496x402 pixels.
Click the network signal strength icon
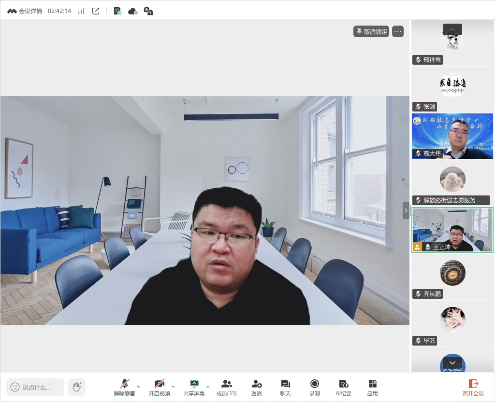pyautogui.click(x=81, y=11)
